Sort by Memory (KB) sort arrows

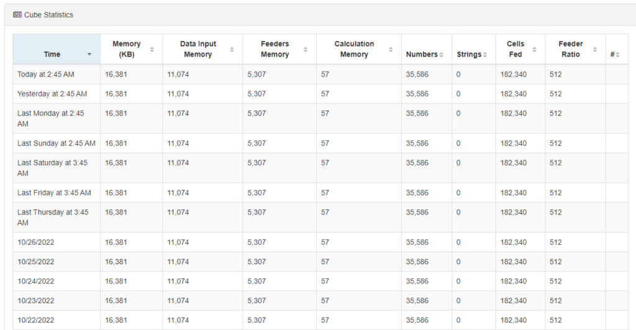coord(152,49)
